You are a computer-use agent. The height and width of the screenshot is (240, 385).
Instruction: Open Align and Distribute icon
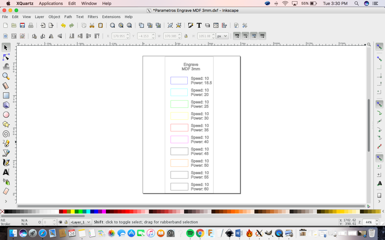(224, 26)
